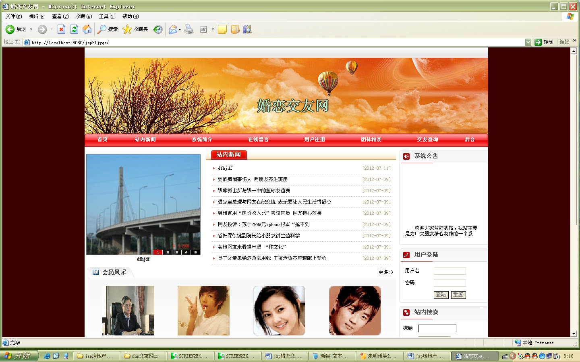Screen dimensions: 580x362
Task: Click the Back navigation icon
Action: click(x=9, y=29)
